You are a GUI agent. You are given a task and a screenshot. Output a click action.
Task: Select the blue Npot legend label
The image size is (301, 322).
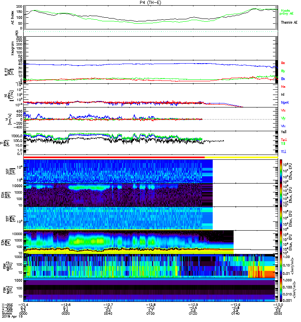click(x=285, y=103)
